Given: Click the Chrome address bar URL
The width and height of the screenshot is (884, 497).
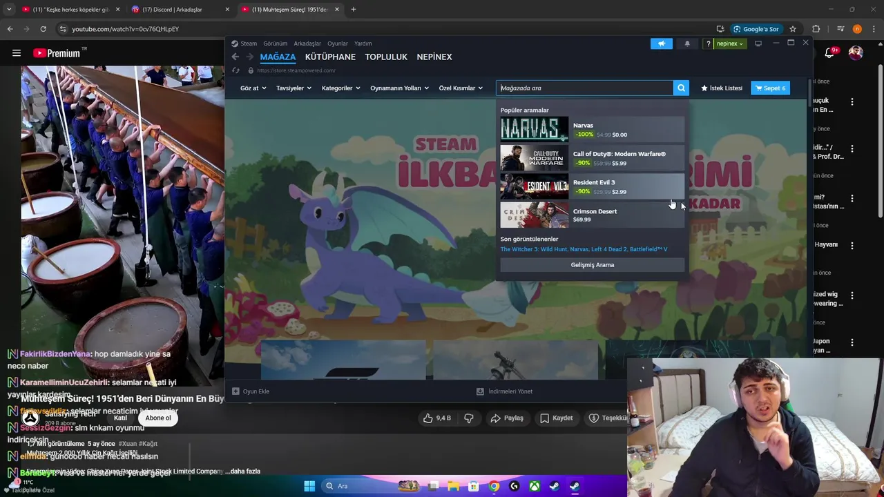Looking at the screenshot, I should tap(126, 29).
